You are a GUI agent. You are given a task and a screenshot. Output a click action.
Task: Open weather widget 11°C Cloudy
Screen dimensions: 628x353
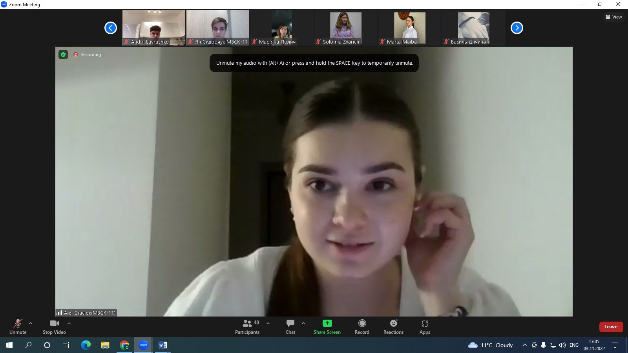pyautogui.click(x=491, y=345)
